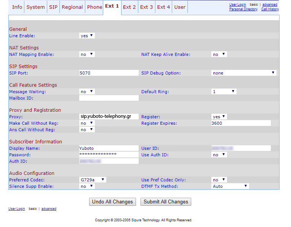Switch to the Info tab
Viewport: 291px width, 227px height.
[17, 7]
